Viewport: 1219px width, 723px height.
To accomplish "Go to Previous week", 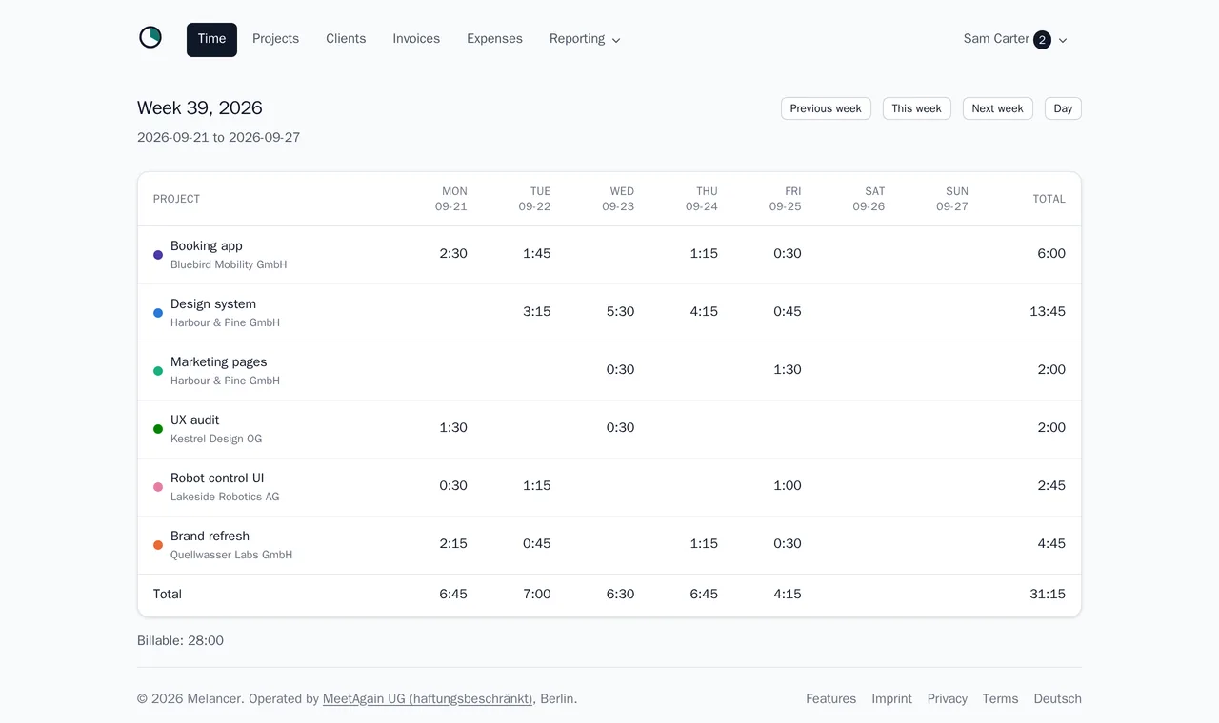I will pyautogui.click(x=826, y=108).
